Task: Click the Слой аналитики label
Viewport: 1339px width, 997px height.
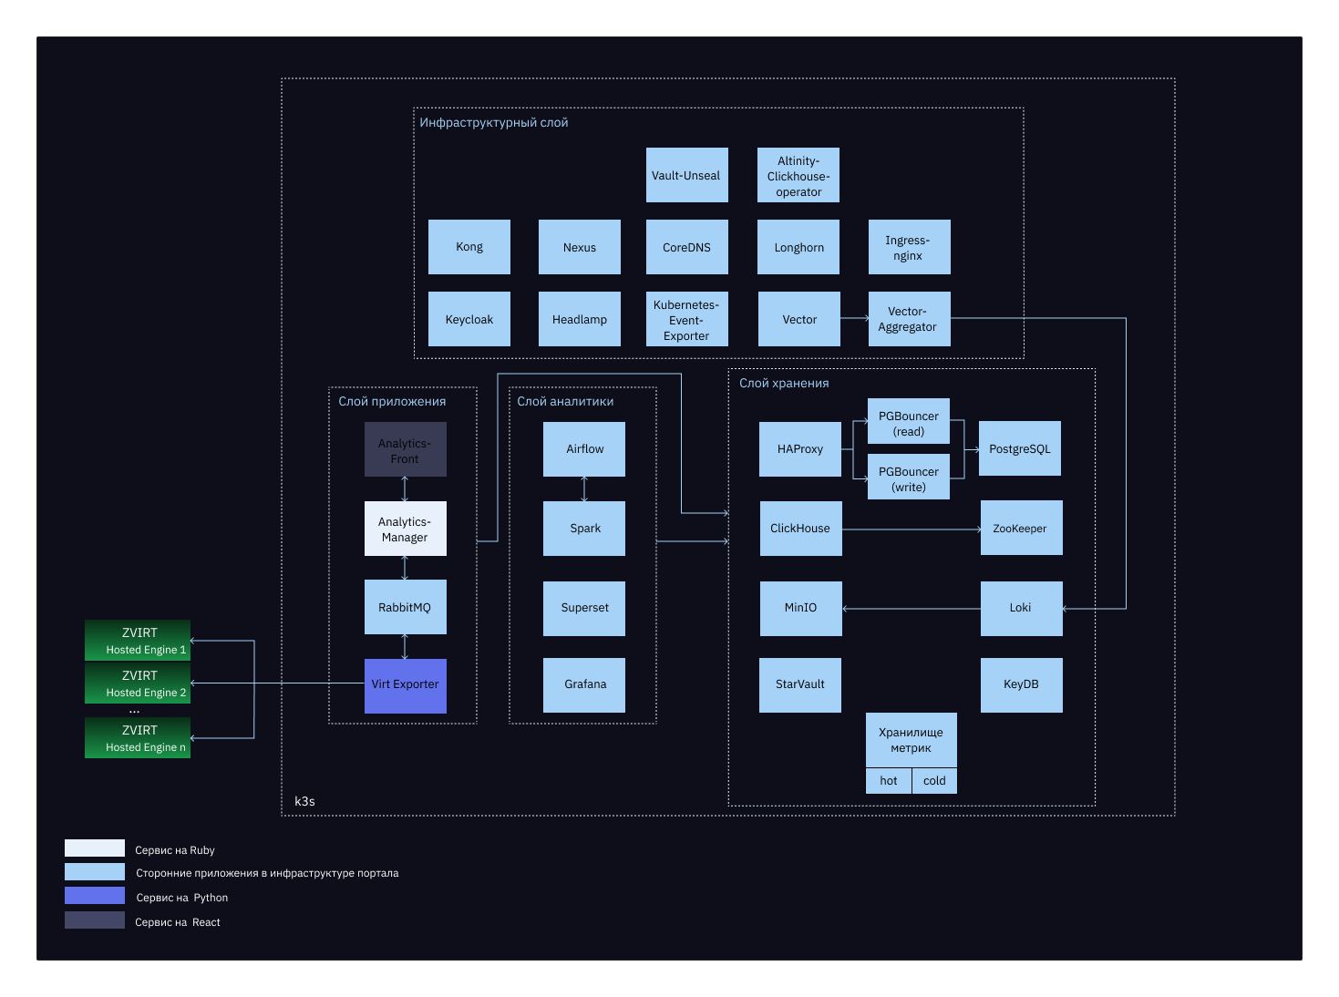Action: (565, 402)
